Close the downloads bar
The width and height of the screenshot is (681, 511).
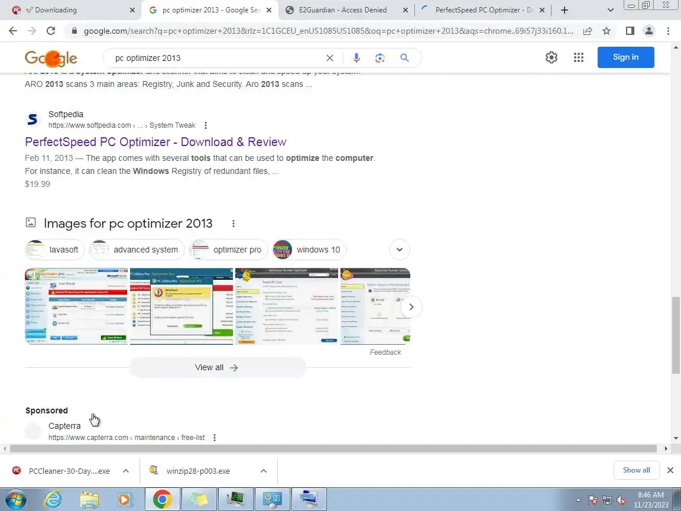click(670, 470)
